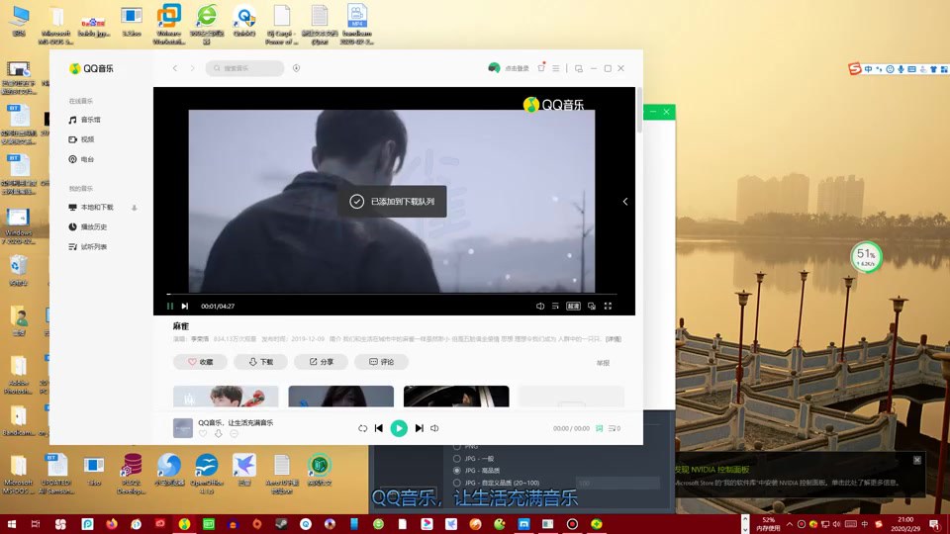
Task: Go forward using the forward arrow
Action: point(193,68)
